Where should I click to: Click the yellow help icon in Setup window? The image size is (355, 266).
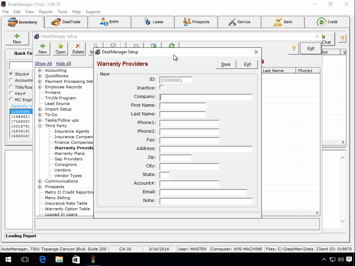[x=294, y=48]
